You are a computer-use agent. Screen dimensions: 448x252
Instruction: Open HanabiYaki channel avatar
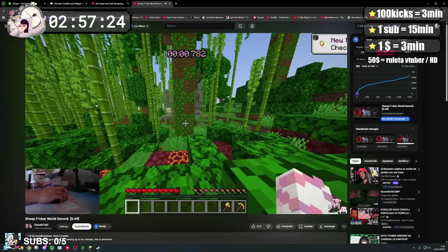[28, 226]
